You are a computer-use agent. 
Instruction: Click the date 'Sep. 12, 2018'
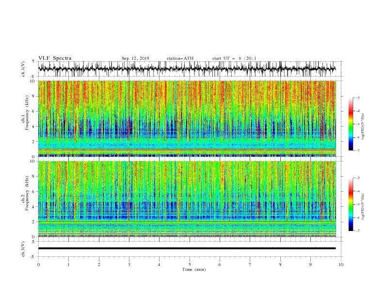(135, 58)
